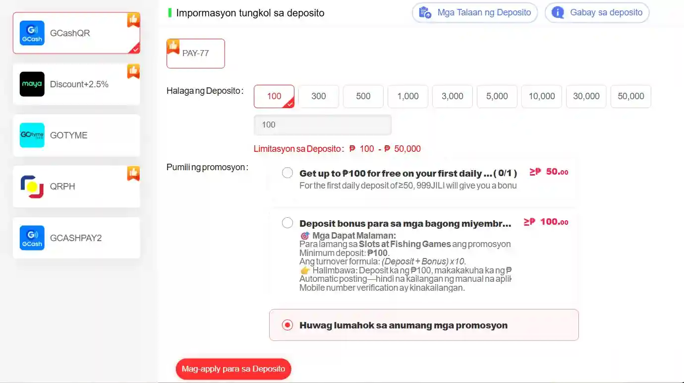Click the Maya logo beside Discount+2.5%
The width and height of the screenshot is (684, 383).
[x=31, y=84]
